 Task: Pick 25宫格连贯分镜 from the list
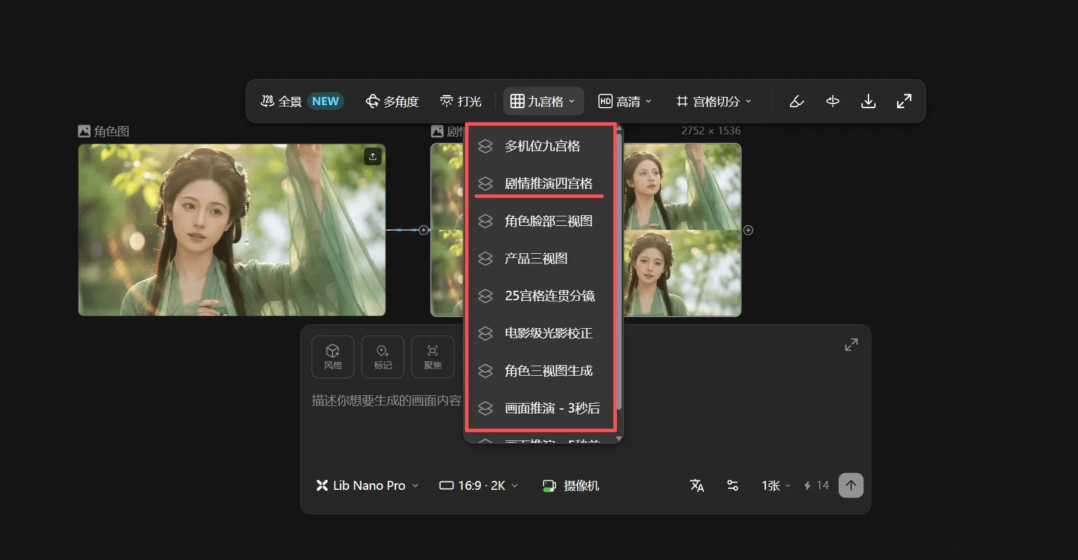(541, 296)
